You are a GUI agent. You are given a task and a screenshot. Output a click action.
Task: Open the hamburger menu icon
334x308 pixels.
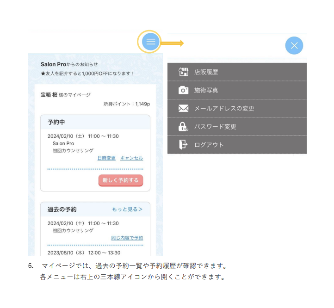tap(150, 42)
